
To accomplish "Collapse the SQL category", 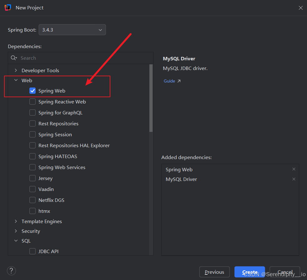I will 16,241.
